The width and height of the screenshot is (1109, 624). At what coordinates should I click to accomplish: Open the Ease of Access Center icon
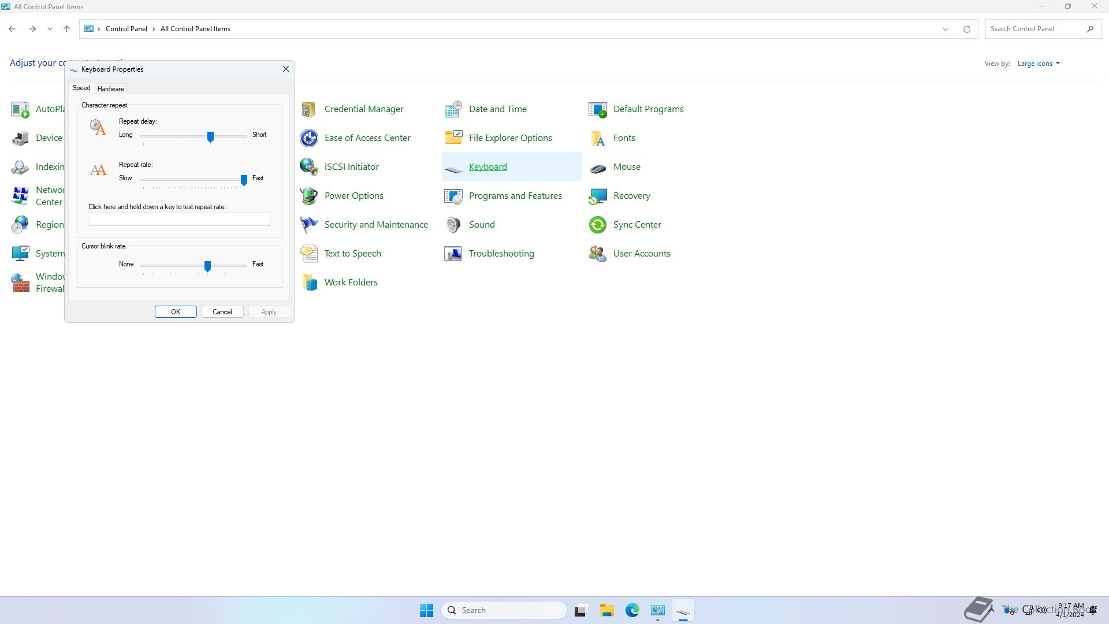click(x=308, y=138)
